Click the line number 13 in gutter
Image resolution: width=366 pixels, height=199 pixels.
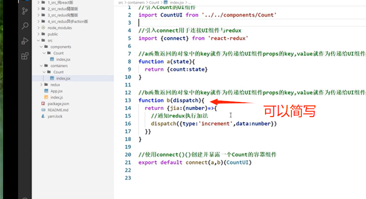(128, 100)
